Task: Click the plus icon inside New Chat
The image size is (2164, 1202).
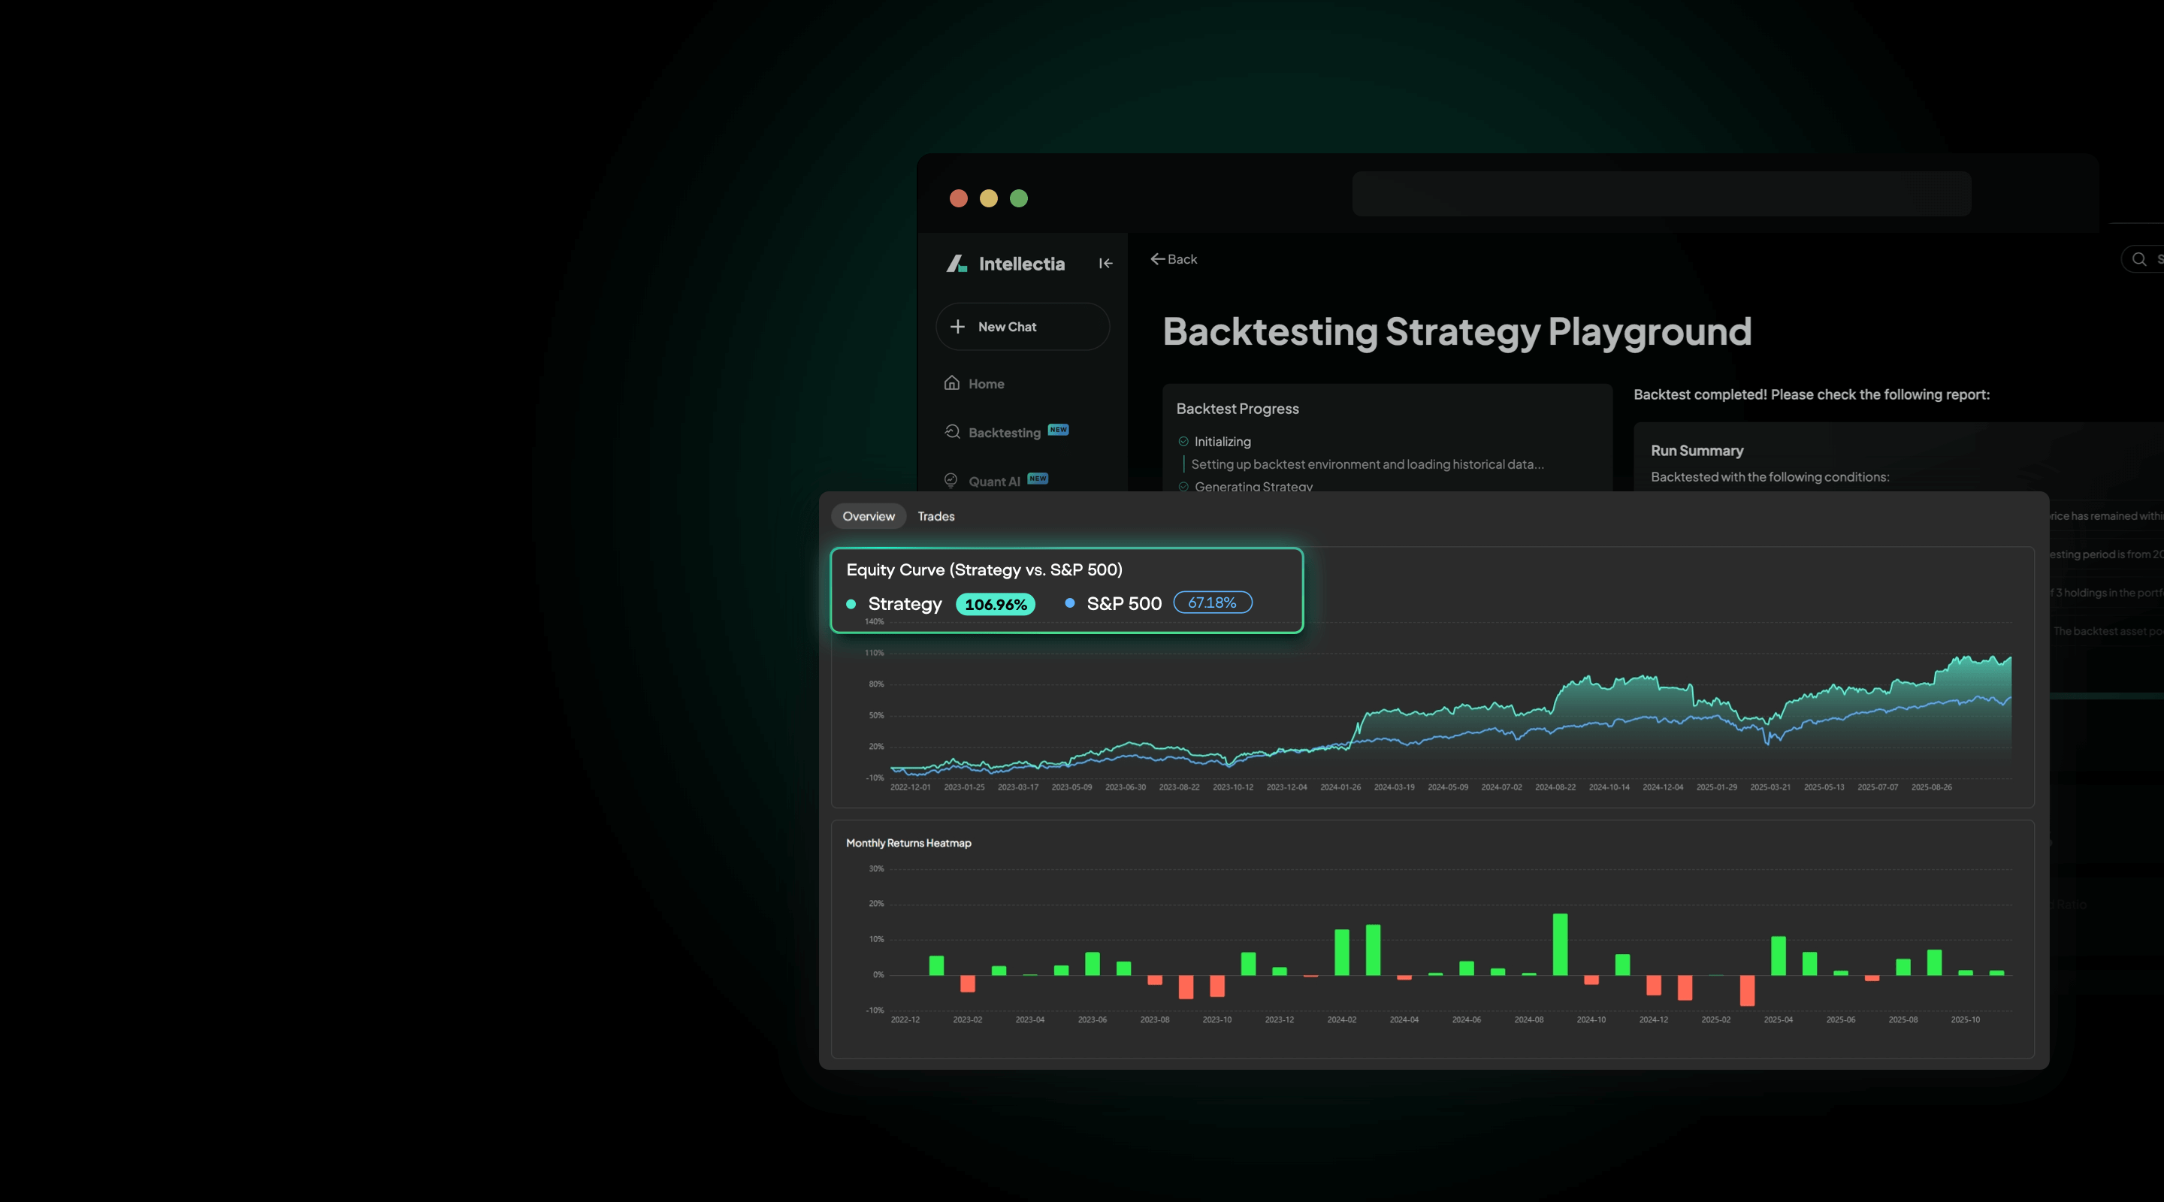Action: click(959, 327)
